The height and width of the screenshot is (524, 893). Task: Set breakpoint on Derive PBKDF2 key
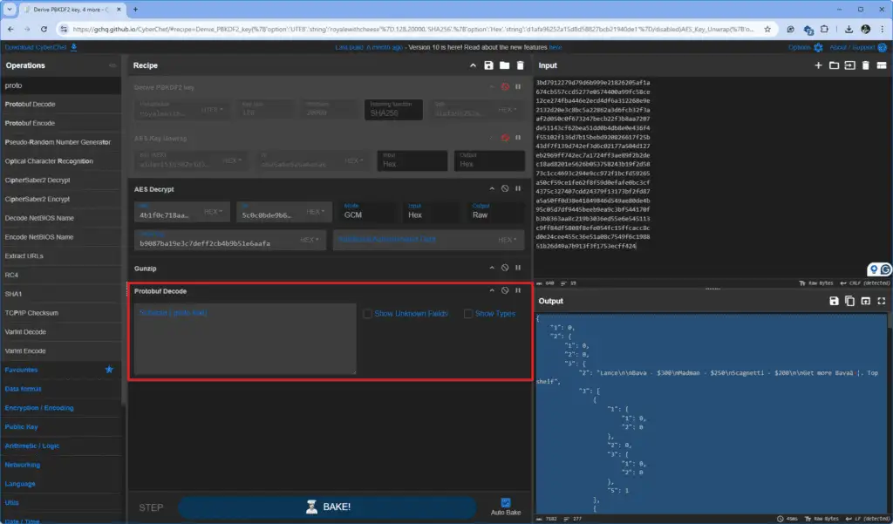point(518,86)
